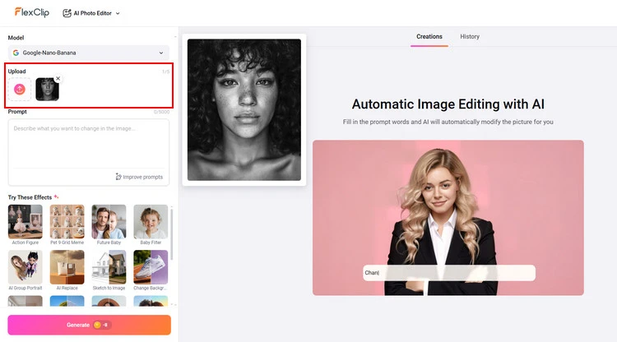Click the Improve prompts sparkle icon
617x342 pixels.
pos(118,177)
